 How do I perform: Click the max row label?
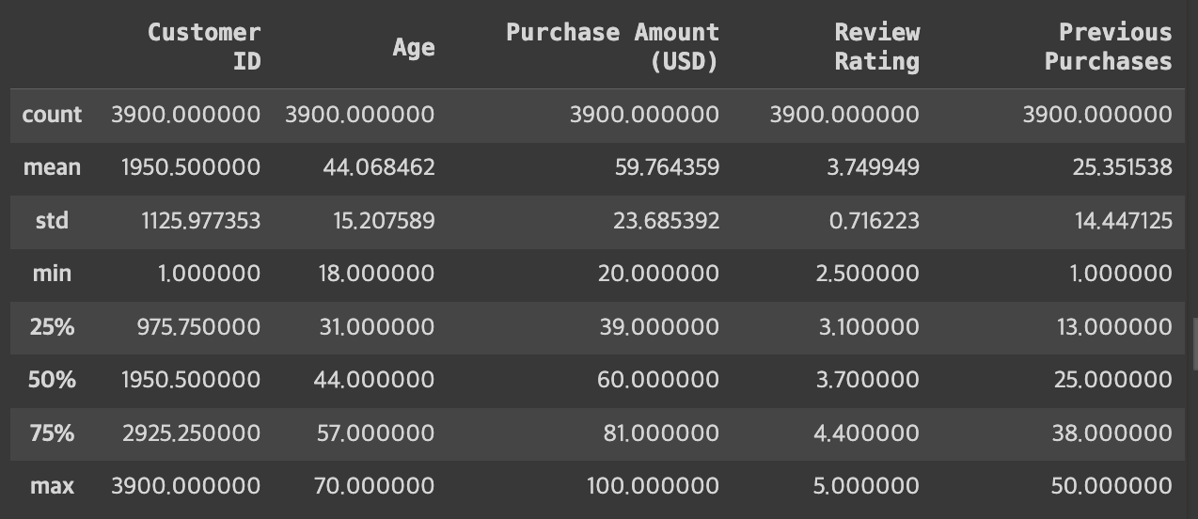(52, 486)
